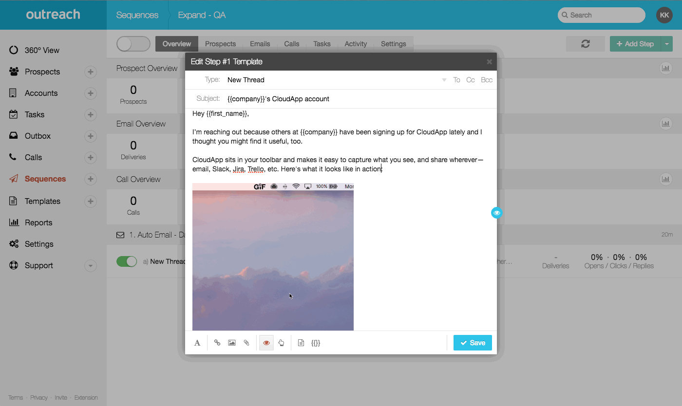Screen dimensions: 682x406
Task: Disable the step a) New Thread switch
Action: click(127, 261)
